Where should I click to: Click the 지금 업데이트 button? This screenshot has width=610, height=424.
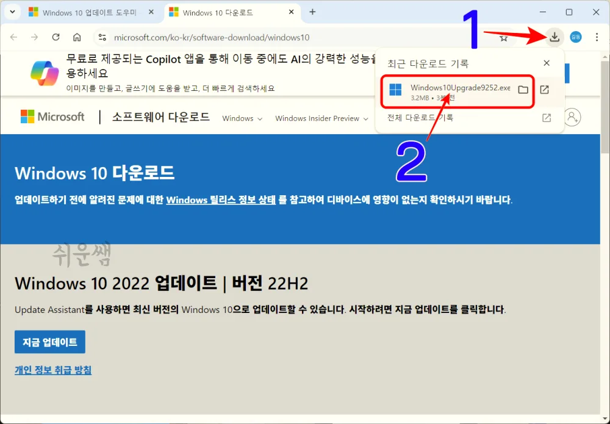pos(49,342)
